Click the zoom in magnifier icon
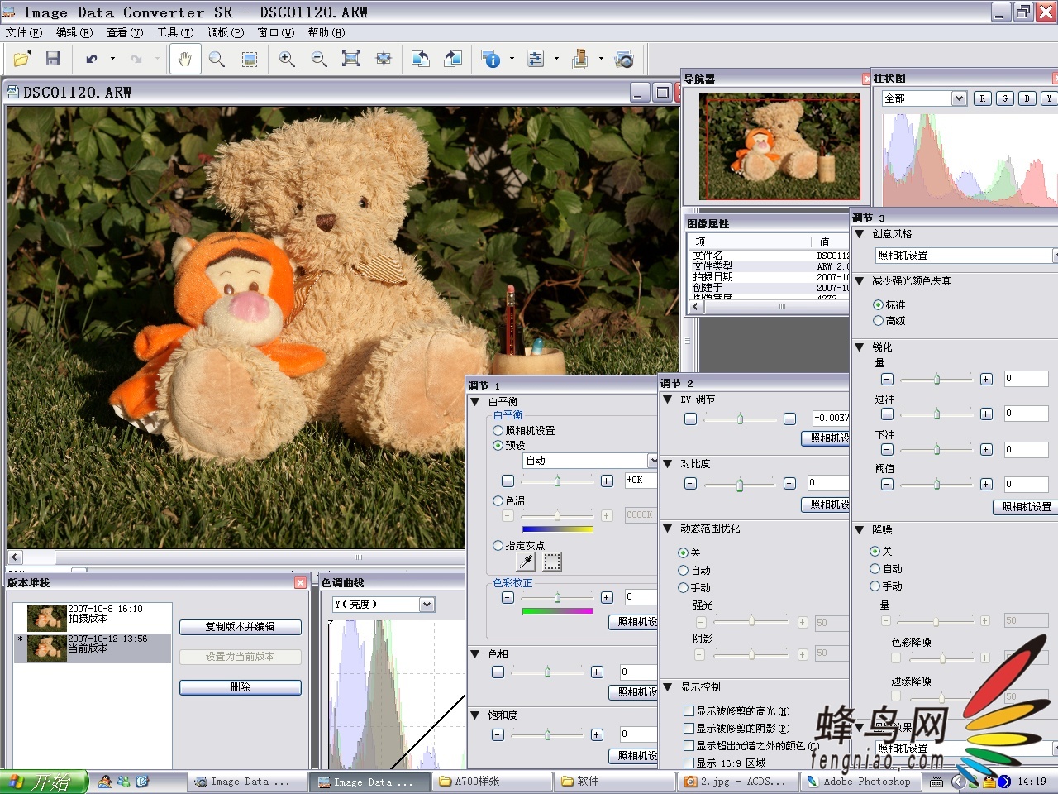The image size is (1058, 794). tap(287, 59)
